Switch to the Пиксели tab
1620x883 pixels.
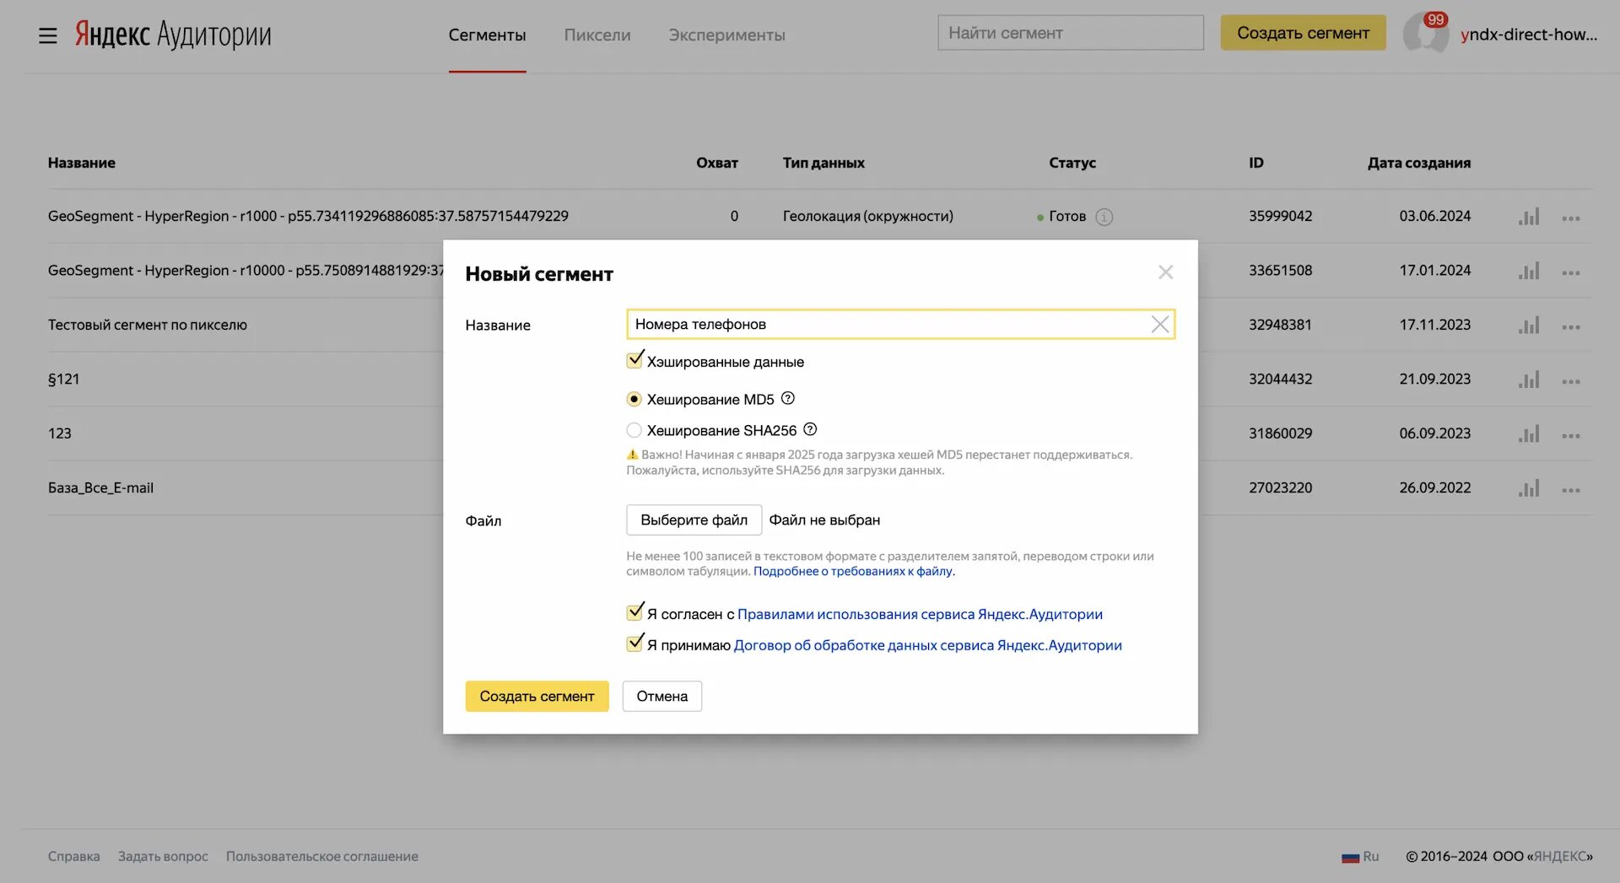coord(597,35)
